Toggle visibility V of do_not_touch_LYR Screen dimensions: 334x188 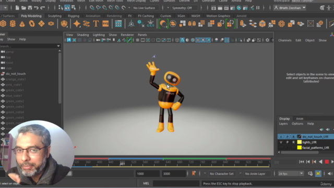[x=281, y=137]
